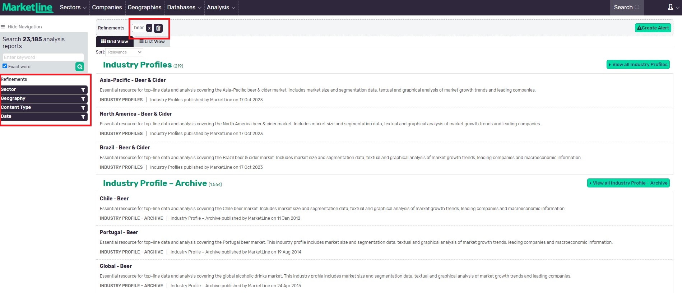Click the Date filter funnel icon
This screenshot has height=293, width=682.
(x=83, y=117)
